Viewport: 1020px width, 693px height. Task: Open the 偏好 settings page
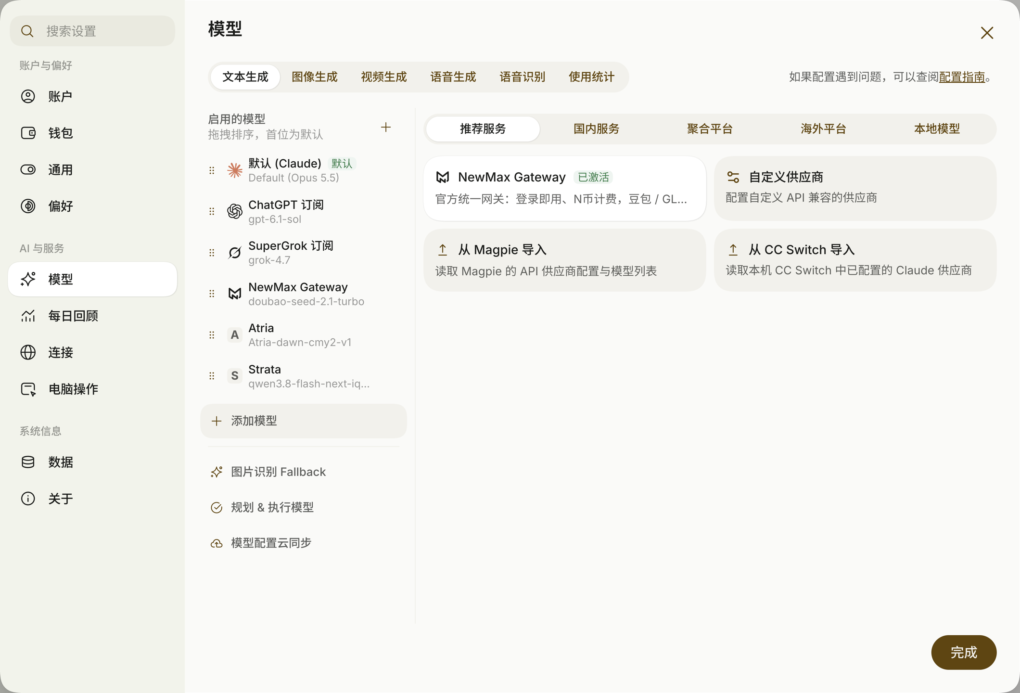tap(92, 206)
